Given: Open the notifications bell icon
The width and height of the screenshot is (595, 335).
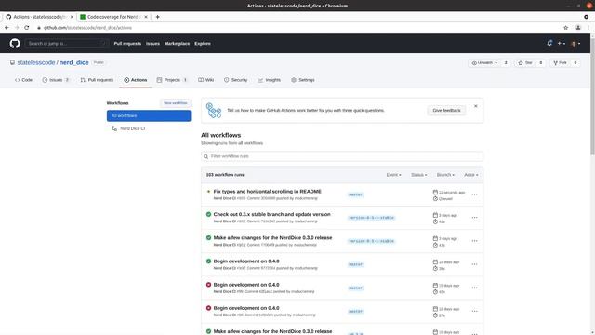Looking at the screenshot, I should point(549,44).
